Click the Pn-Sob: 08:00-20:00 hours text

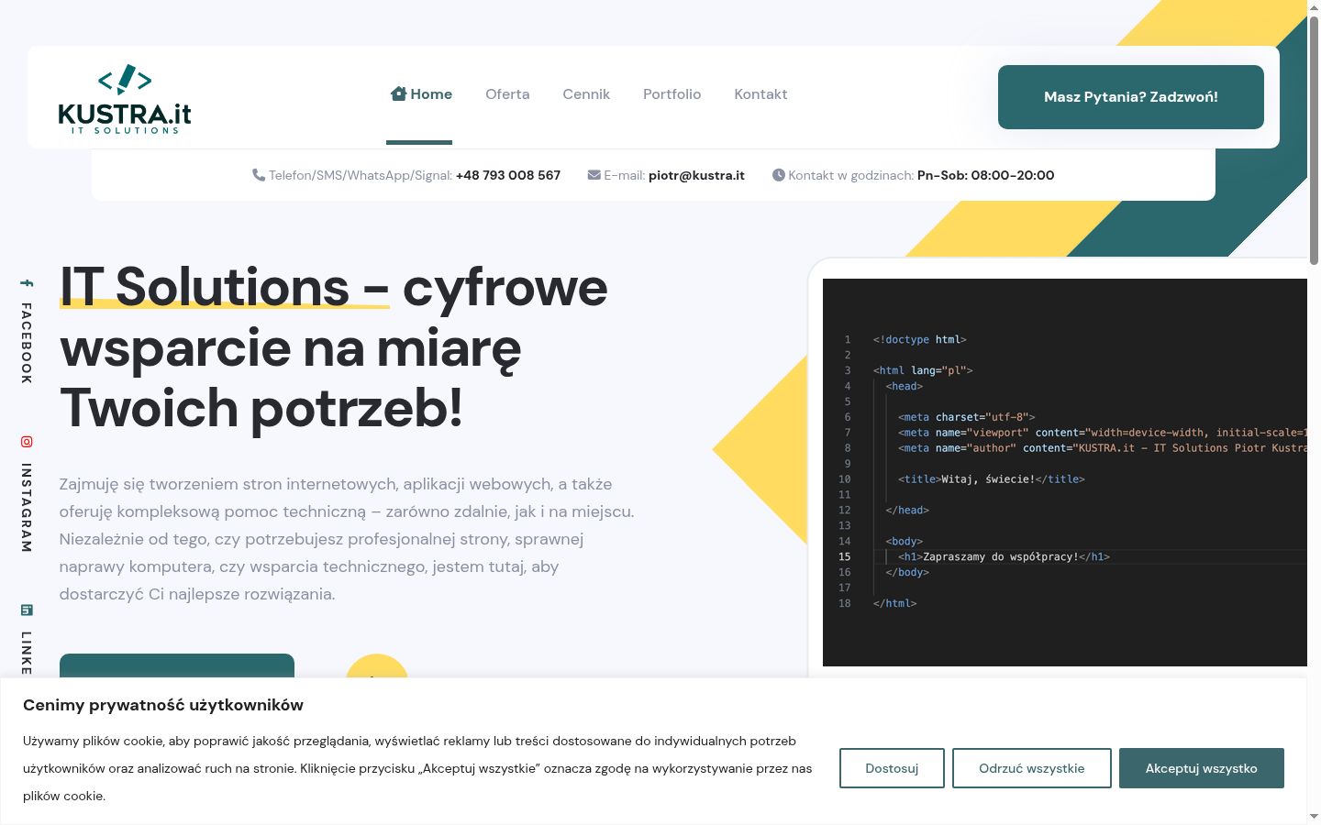point(986,175)
